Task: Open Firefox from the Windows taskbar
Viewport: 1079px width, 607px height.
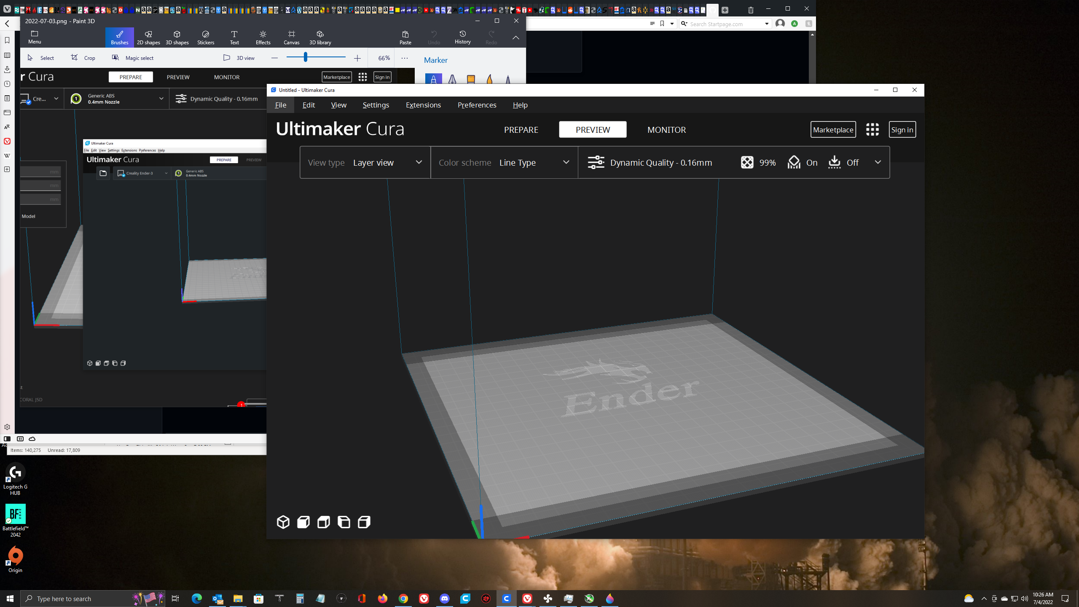Action: pos(383,599)
